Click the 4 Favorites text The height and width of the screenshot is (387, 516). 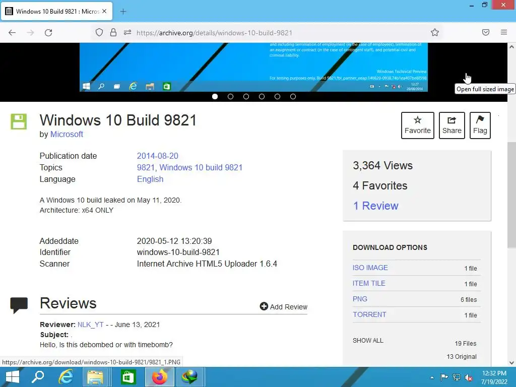tap(380, 185)
